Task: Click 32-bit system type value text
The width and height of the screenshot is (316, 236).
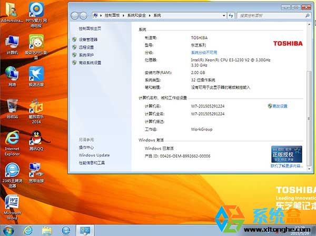Action: tap(203, 80)
